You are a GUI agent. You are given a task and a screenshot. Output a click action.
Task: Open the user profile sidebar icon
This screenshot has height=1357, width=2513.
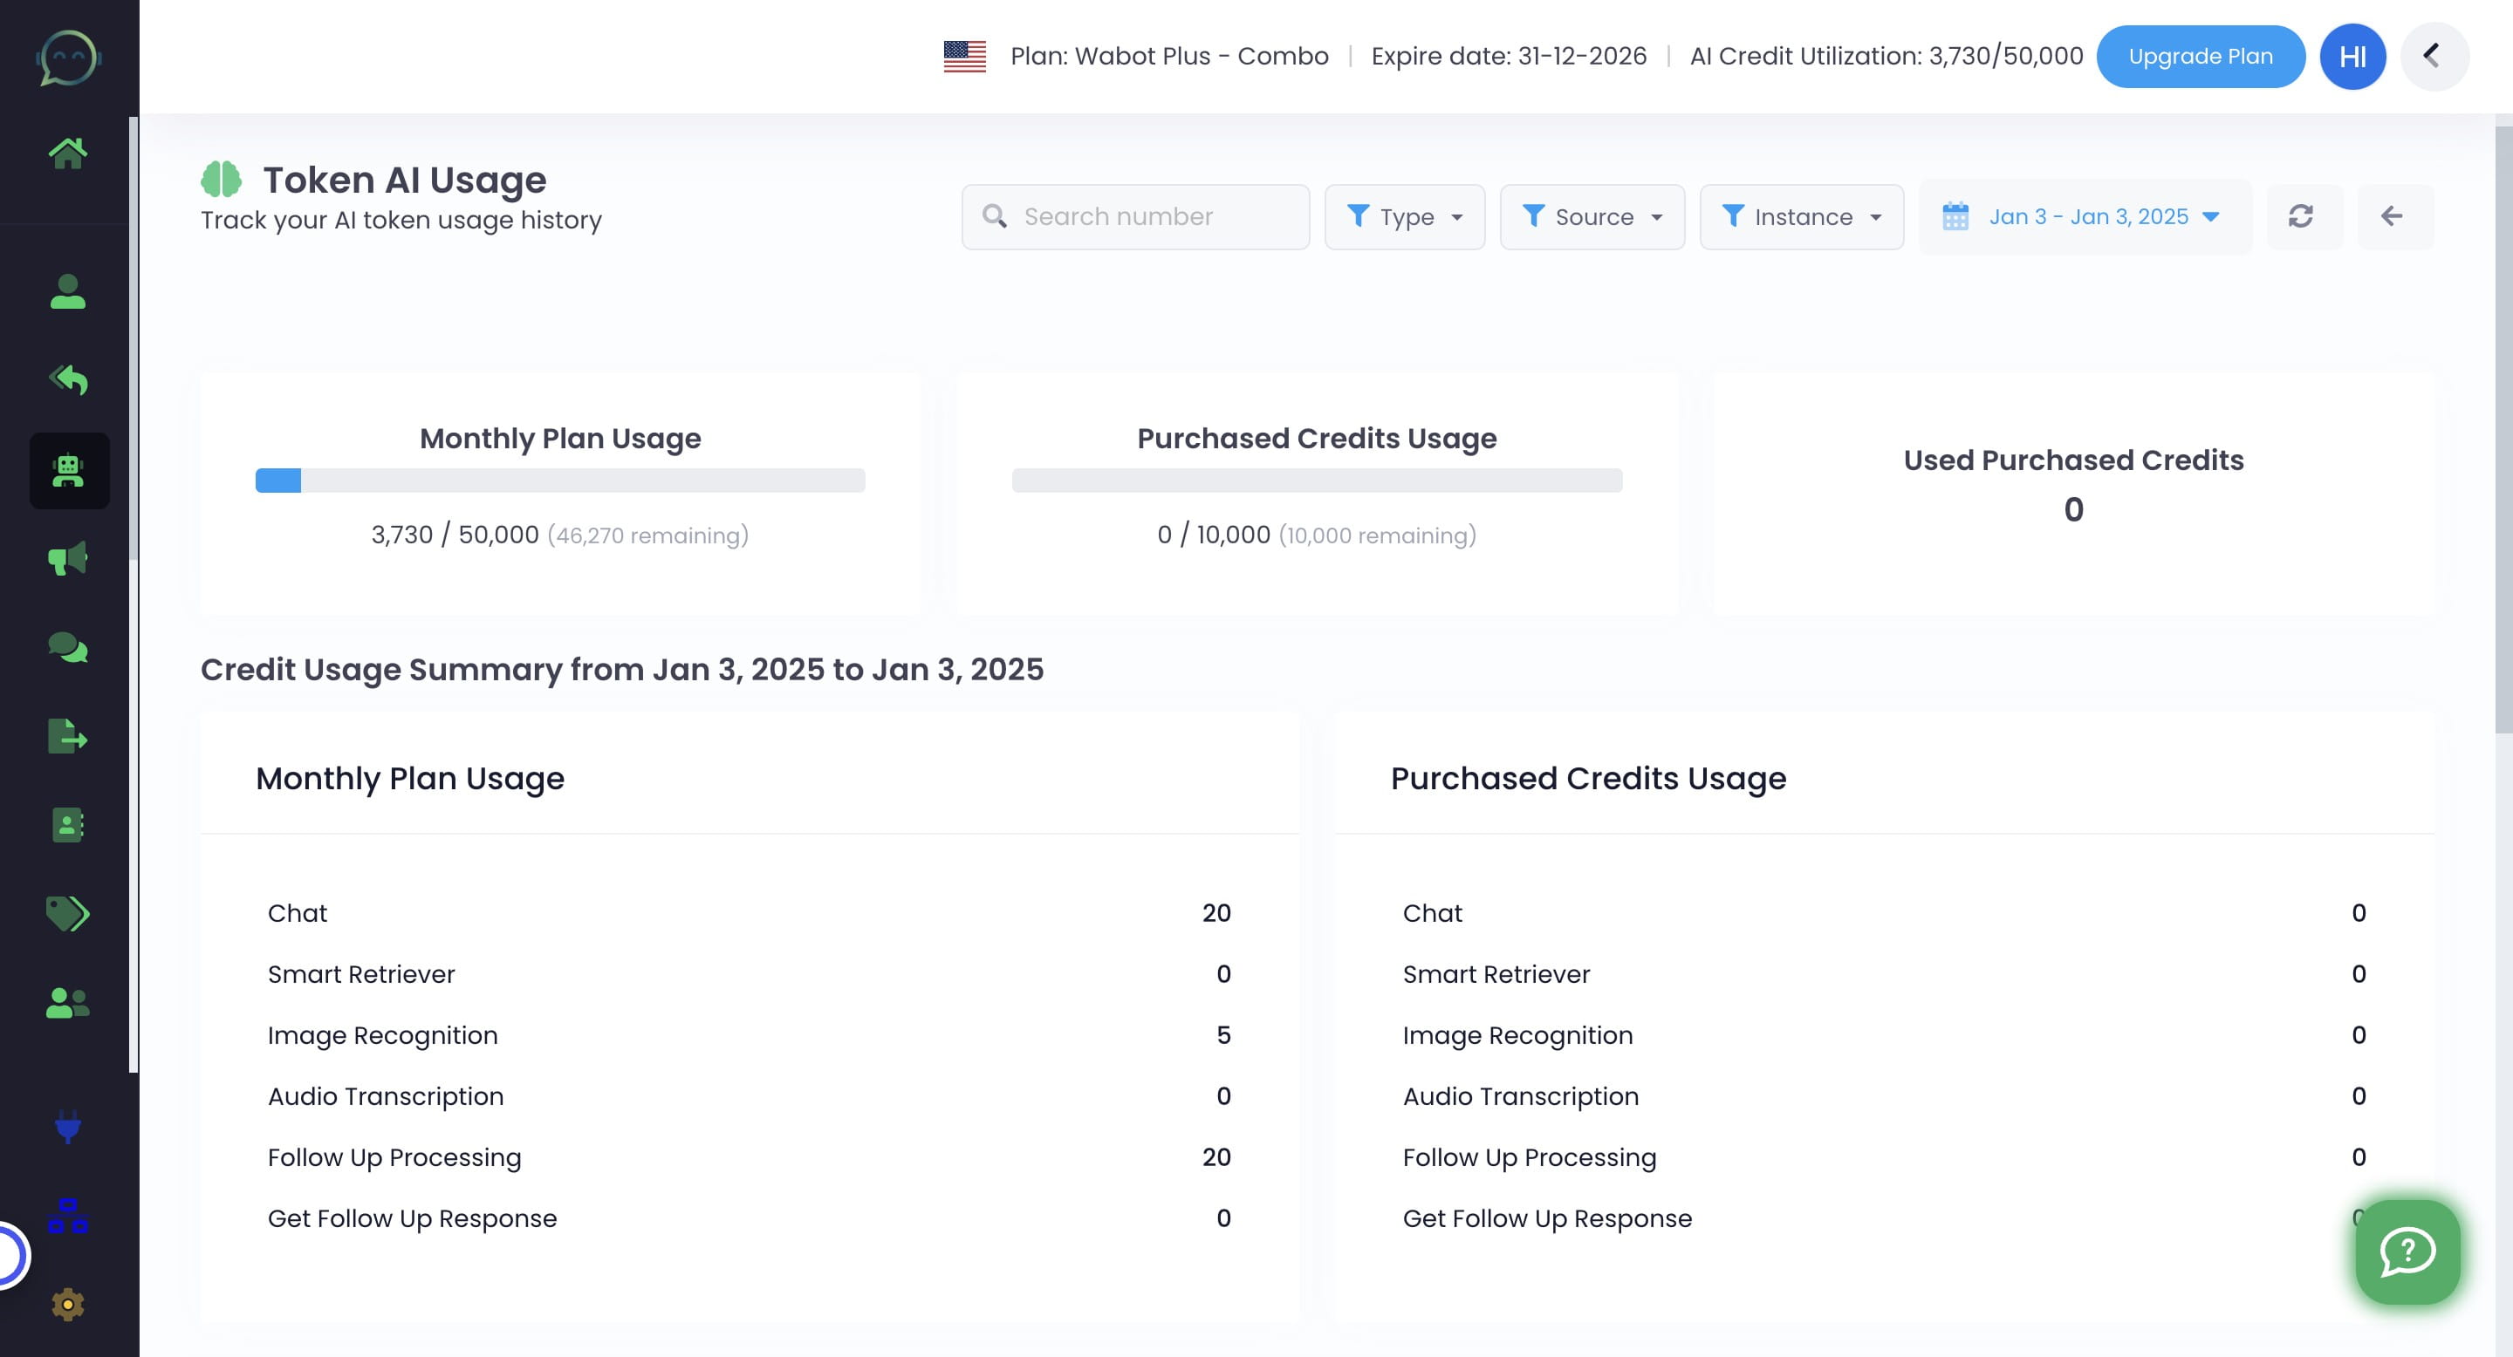tap(67, 291)
